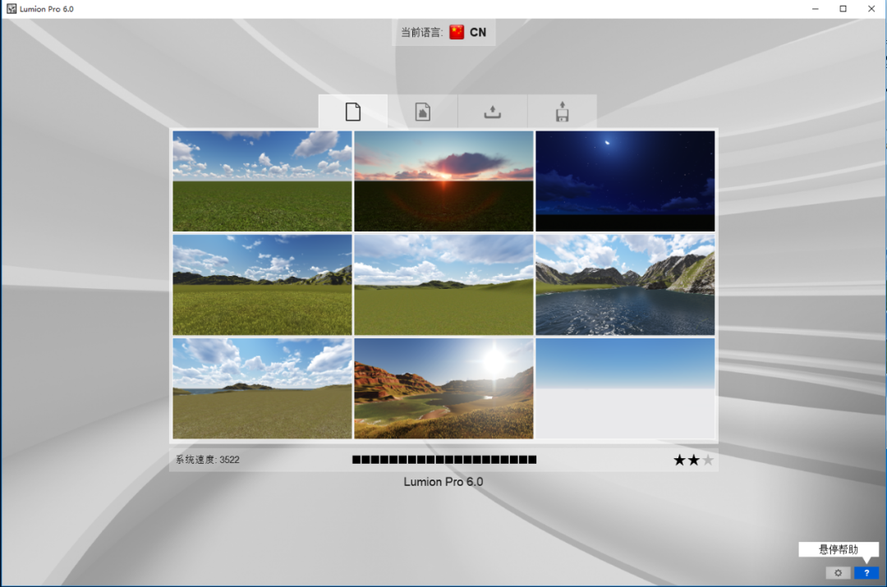The height and width of the screenshot is (587, 887).
Task: Choose the sunny flat grassland scene thumbnail
Action: 263,181
